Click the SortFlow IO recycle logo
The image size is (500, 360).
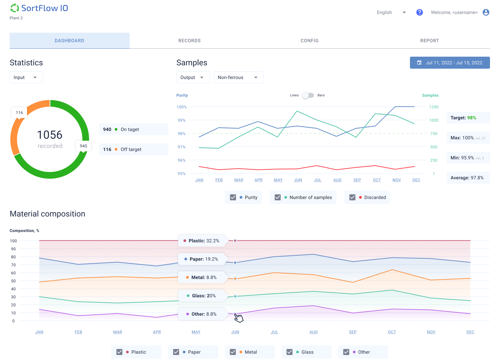pos(15,8)
